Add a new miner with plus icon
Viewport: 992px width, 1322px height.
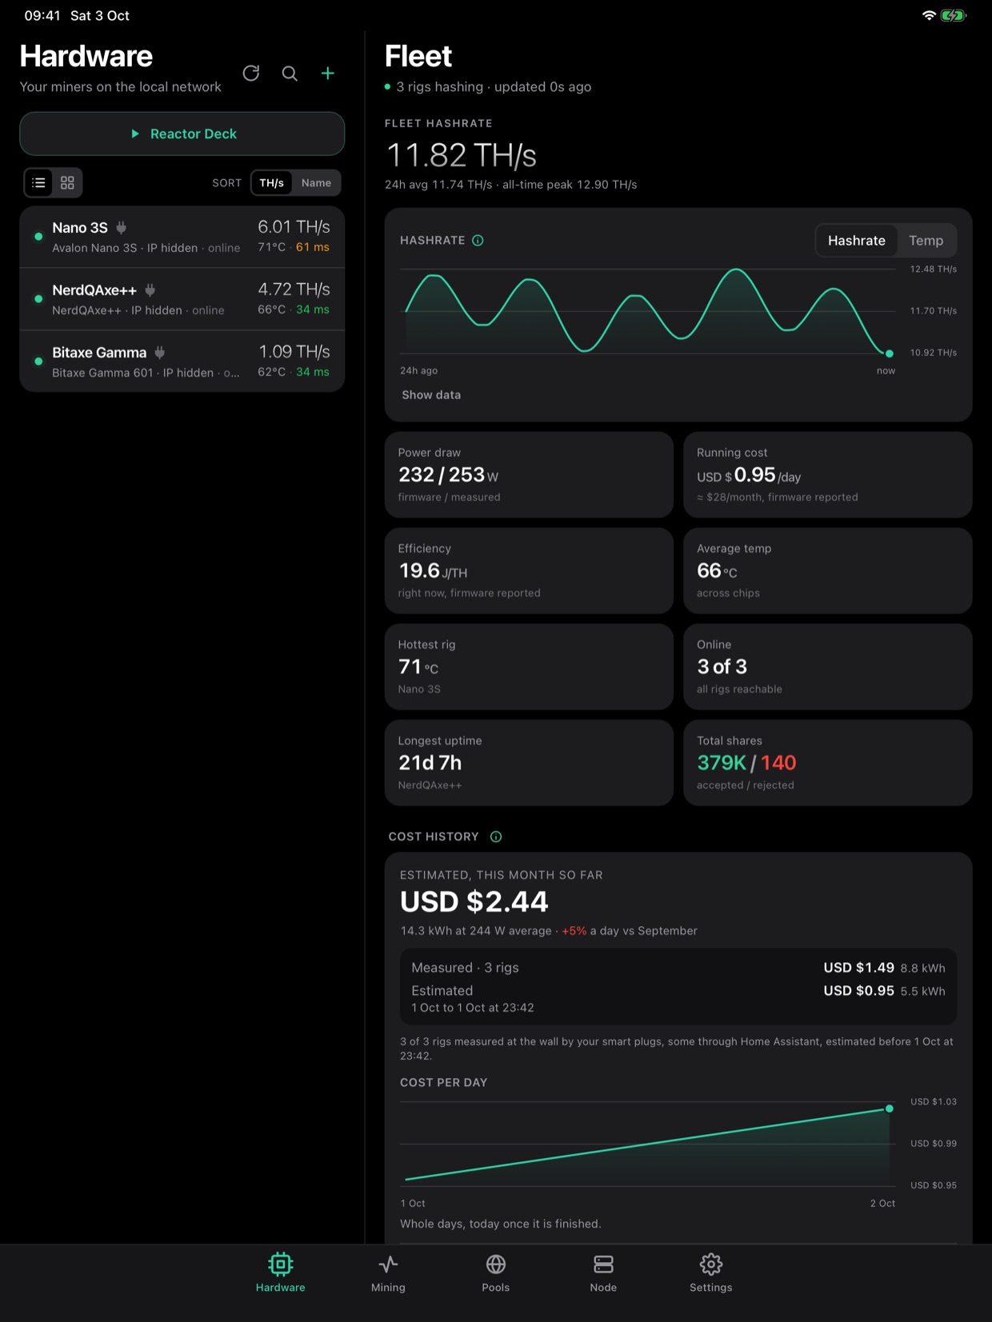328,74
